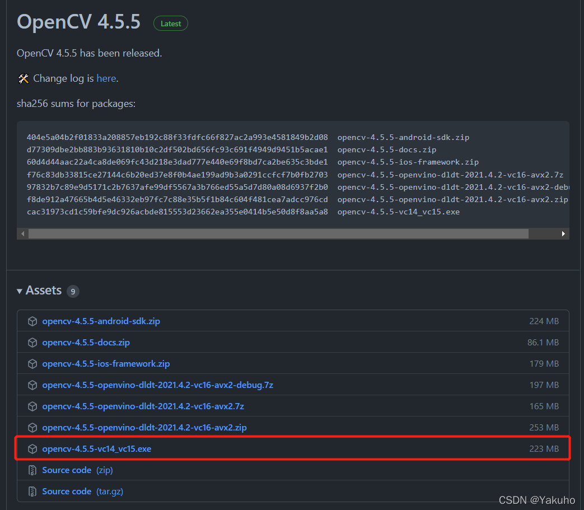Screen dimensions: 584x510
Task: Click the file icon beside Source code (zip)
Action: coord(32,470)
